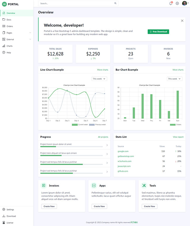Click the search magnifier icon
This screenshot has width=190, height=226.
115,4
